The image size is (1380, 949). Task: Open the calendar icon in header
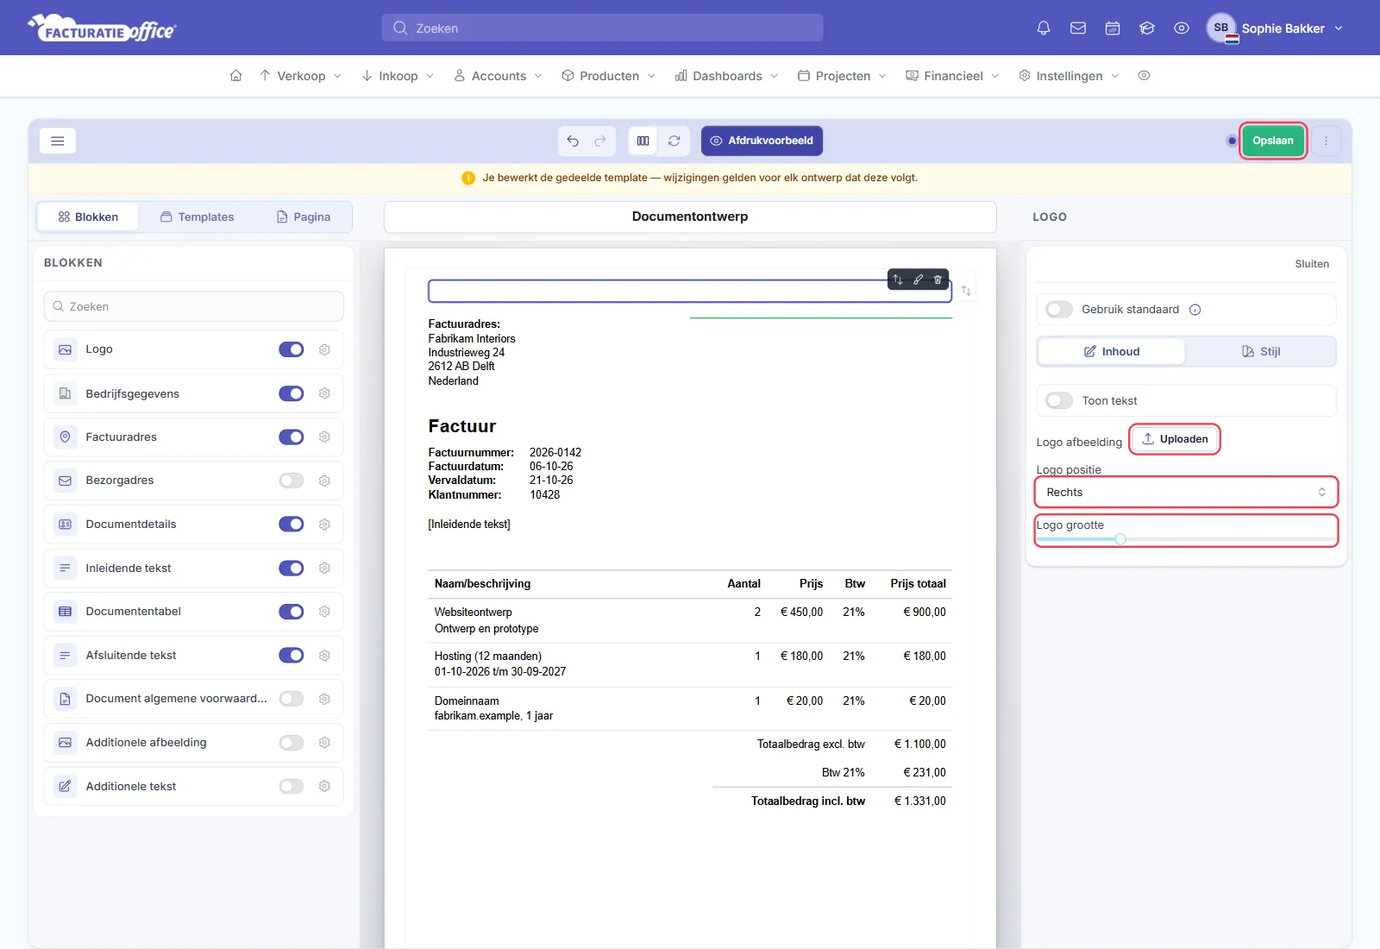[x=1113, y=28]
